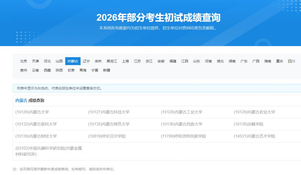The height and width of the screenshot is (175, 301).
Task: Choose the 广东 province tab
Action: (244, 61)
